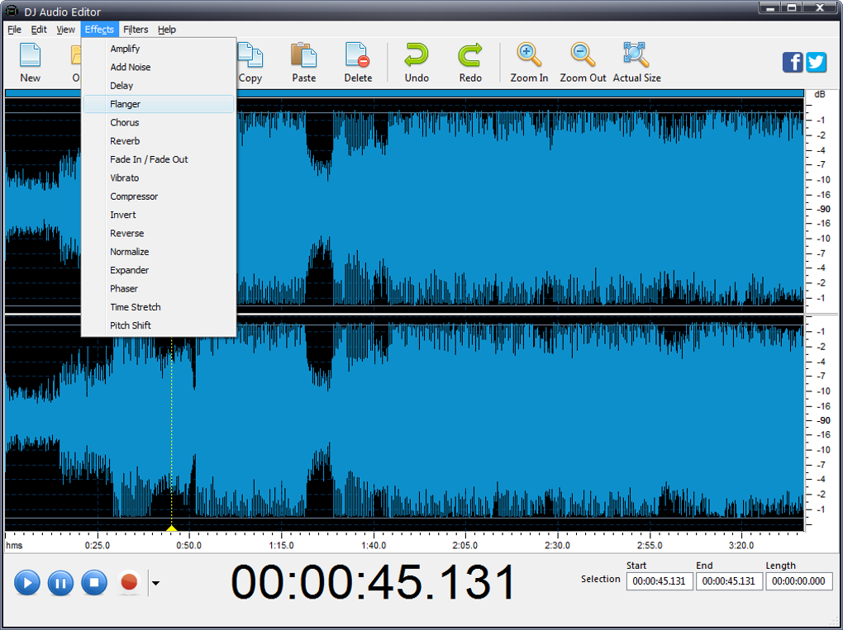Viewport: 843px width, 630px height.
Task: Click the yellow playhead marker on timeline
Action: click(172, 528)
